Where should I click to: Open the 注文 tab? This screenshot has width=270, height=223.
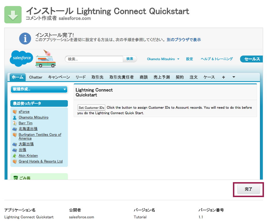tap(194, 77)
